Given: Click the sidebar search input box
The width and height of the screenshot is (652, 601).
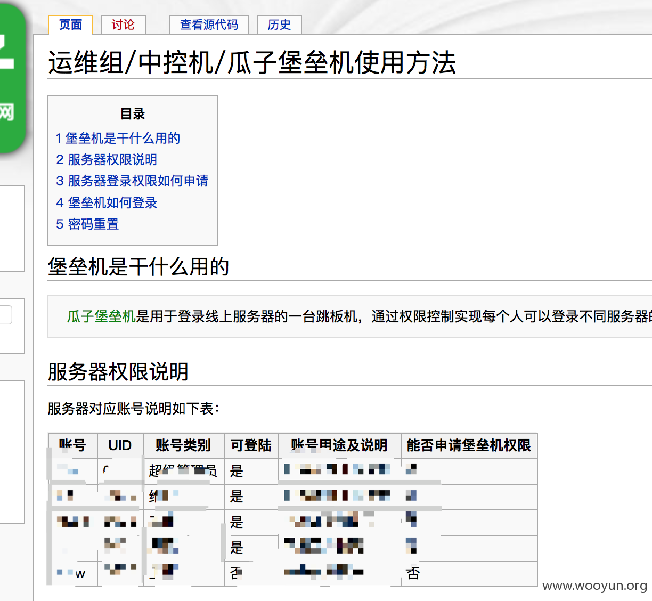Looking at the screenshot, I should click(x=6, y=315).
